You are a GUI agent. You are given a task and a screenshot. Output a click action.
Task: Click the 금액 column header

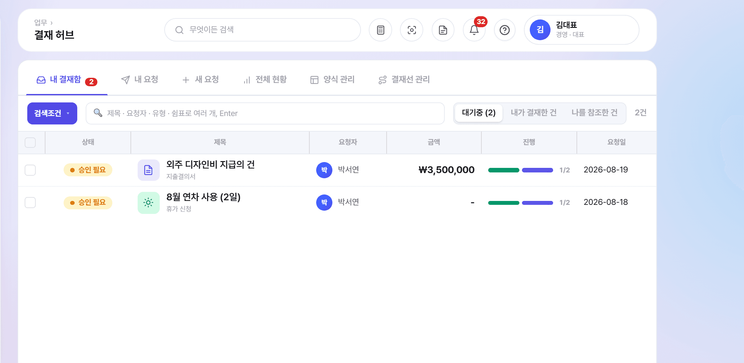tap(434, 142)
